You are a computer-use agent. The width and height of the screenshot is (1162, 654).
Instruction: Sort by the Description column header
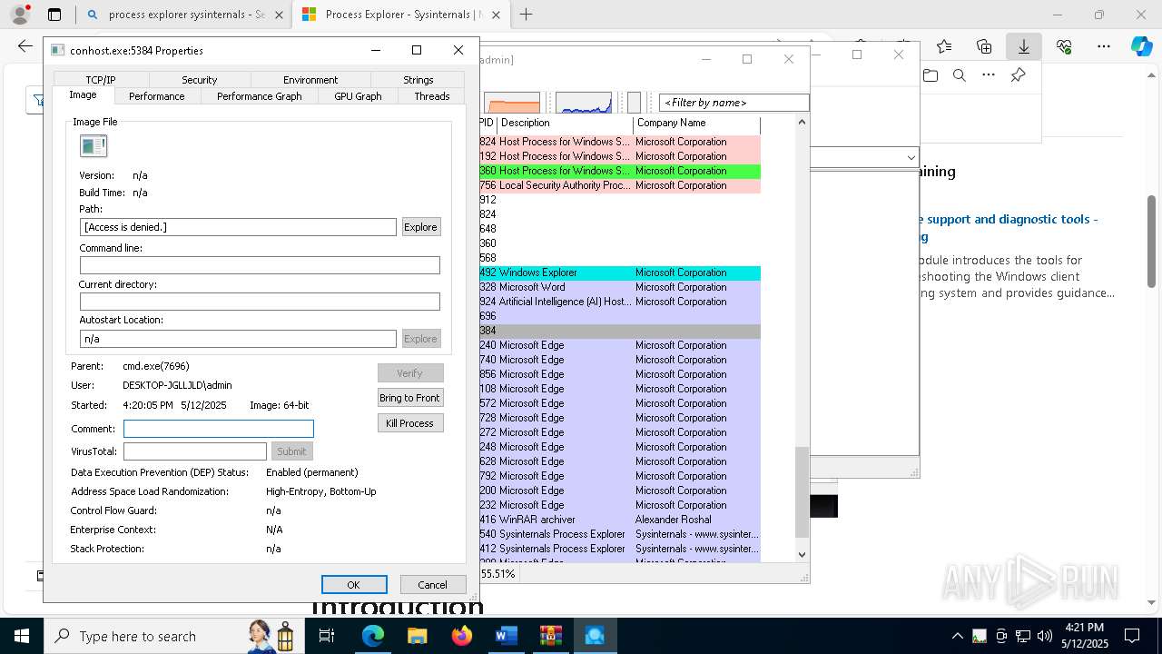565,123
